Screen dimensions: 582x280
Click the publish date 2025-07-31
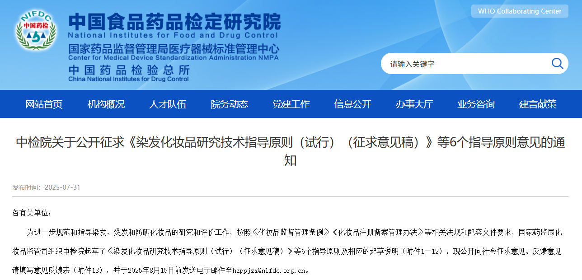click(x=62, y=187)
